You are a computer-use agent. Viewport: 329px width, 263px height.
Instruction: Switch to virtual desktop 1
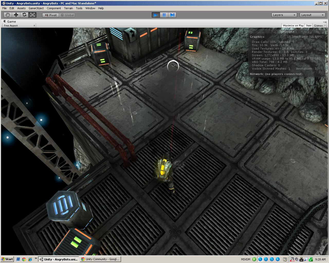(x=260, y=259)
